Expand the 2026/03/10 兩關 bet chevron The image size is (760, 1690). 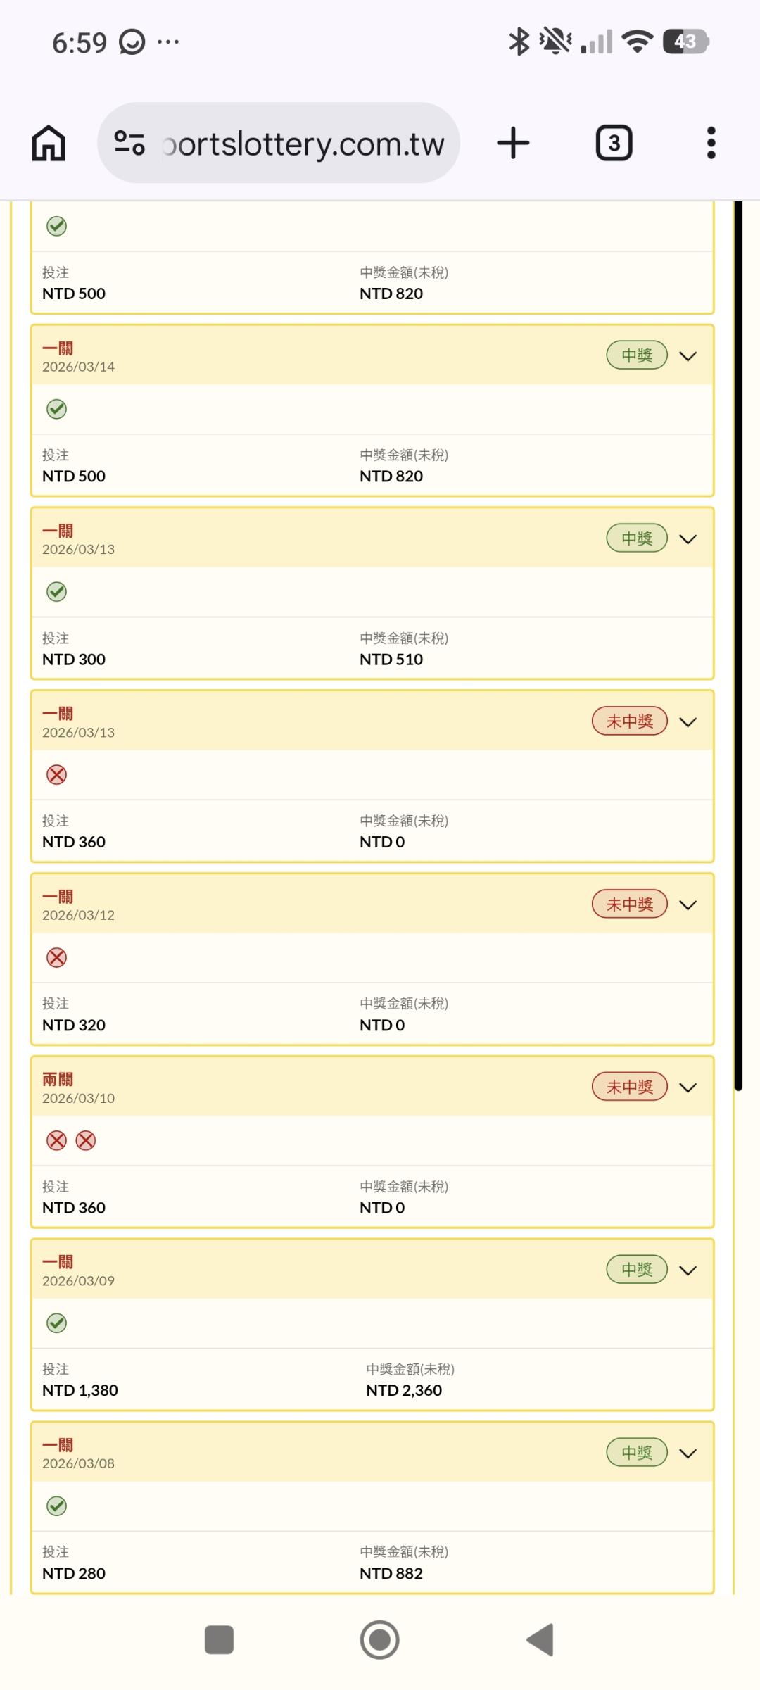[688, 1087]
